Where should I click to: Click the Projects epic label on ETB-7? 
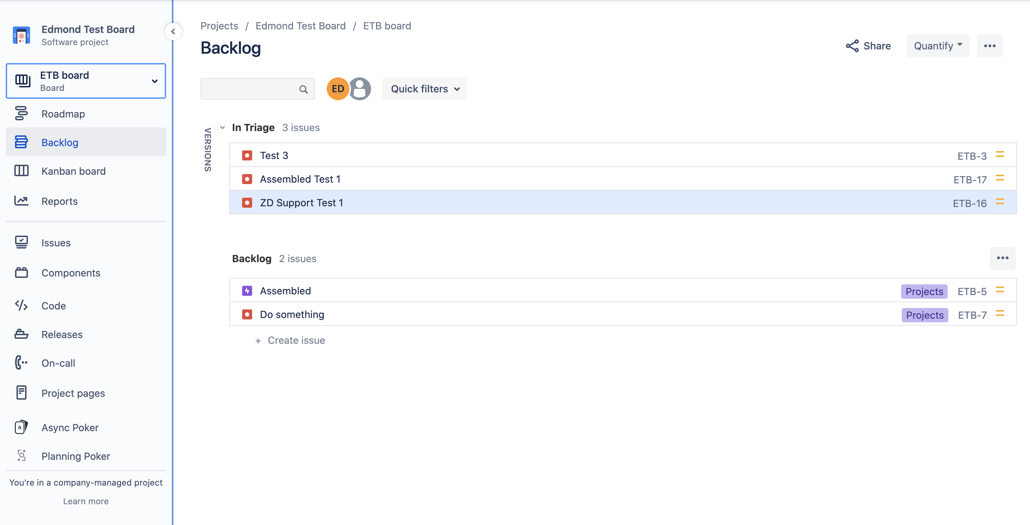924,315
